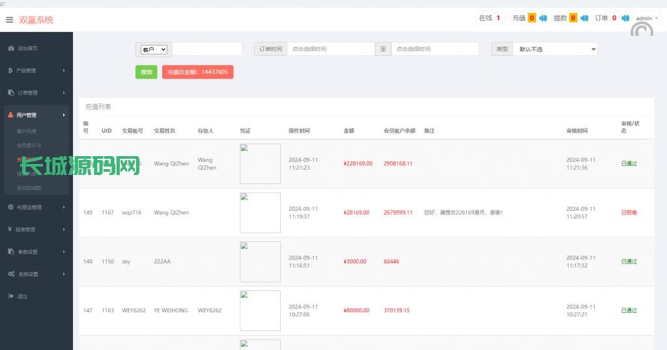
Task: Click the 产品管理 sidebar icon
Action: coord(11,71)
